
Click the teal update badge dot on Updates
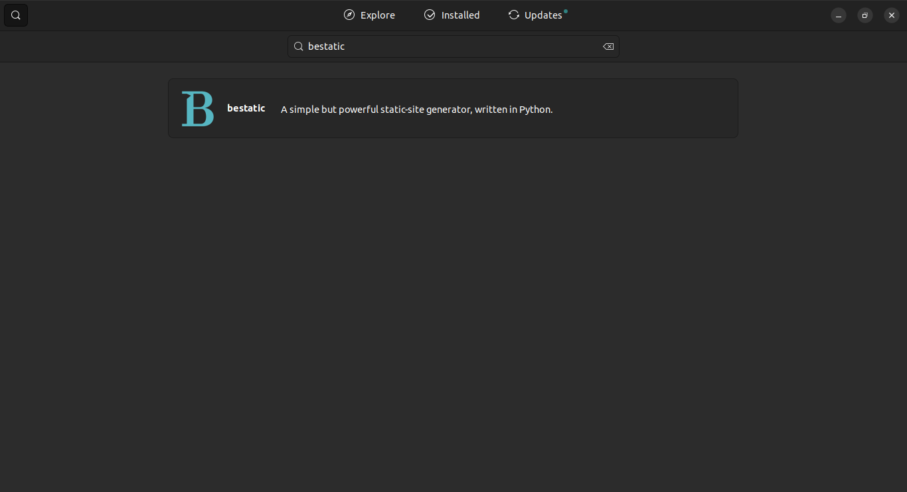(565, 10)
